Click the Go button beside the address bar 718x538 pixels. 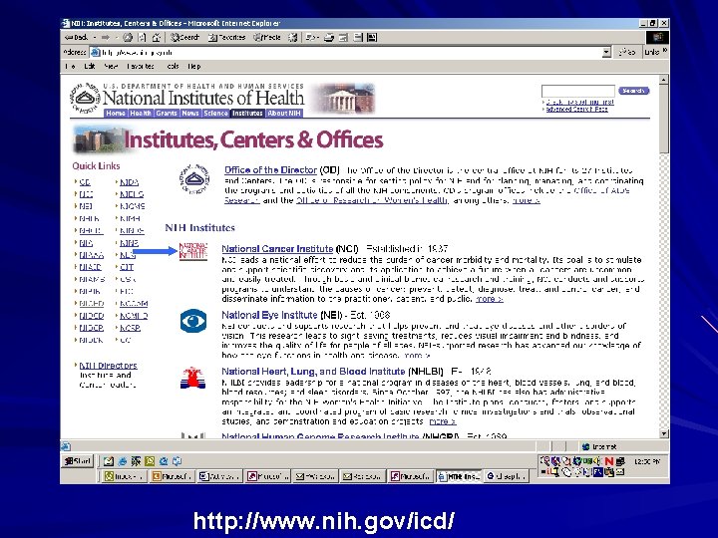point(627,53)
